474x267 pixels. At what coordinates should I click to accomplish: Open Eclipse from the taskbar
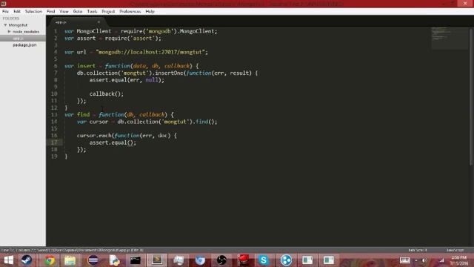point(93,260)
